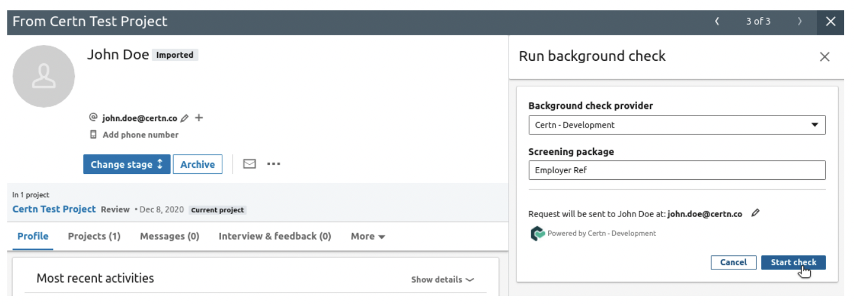Expand the Change stage dropdown button
The width and height of the screenshot is (854, 304).
pos(126,164)
